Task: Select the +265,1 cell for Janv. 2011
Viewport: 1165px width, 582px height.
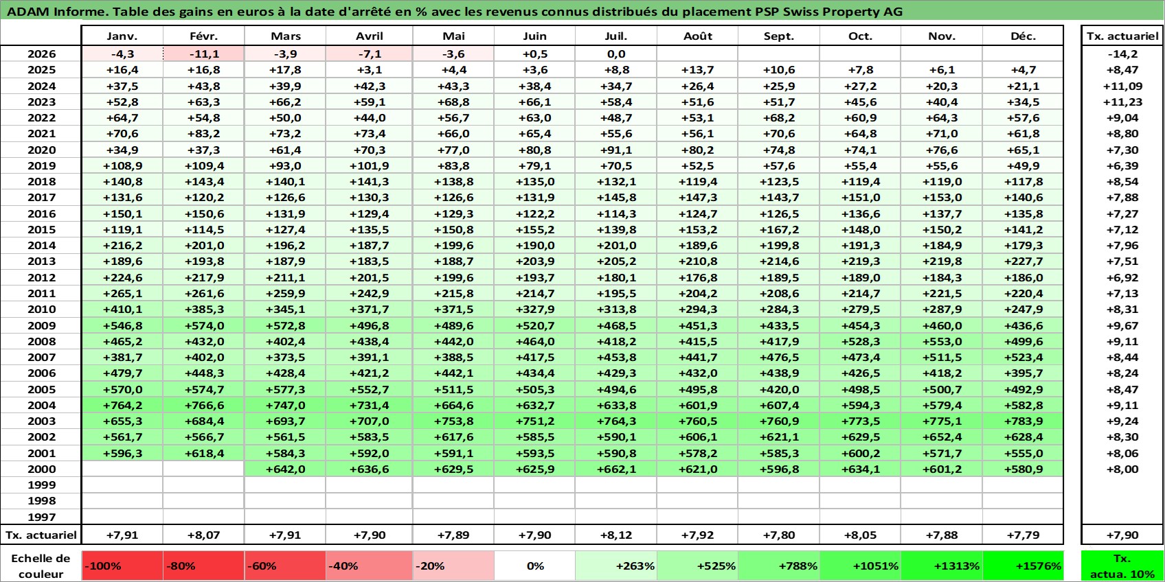Action: pos(122,293)
